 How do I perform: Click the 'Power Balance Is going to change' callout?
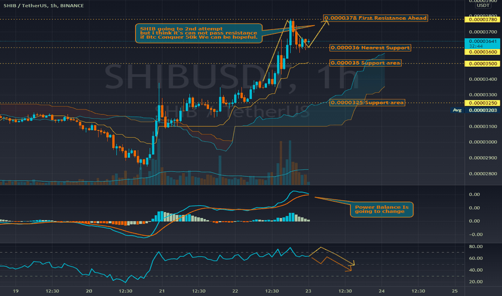click(382, 209)
